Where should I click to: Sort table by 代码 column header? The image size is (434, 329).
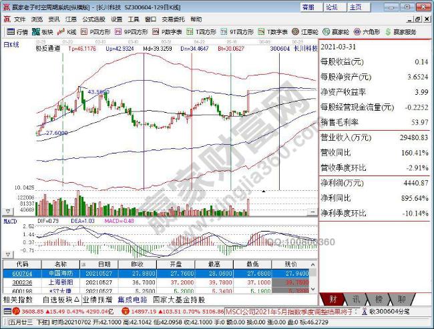click(22, 264)
